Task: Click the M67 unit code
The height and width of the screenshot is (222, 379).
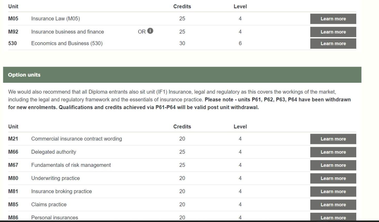Action: (x=13, y=165)
